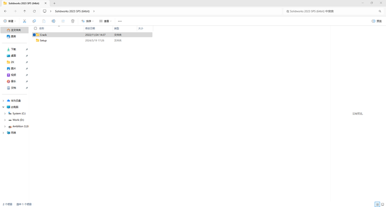
Task: Select the Ambition network drive
Action: click(18, 126)
